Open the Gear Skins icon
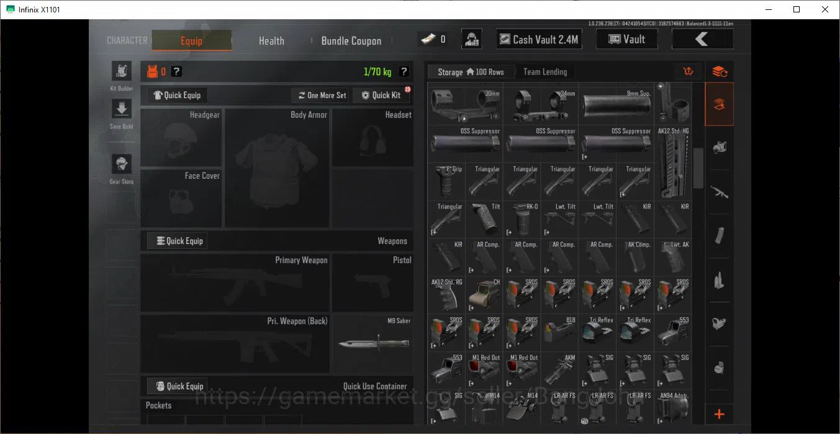 point(121,165)
